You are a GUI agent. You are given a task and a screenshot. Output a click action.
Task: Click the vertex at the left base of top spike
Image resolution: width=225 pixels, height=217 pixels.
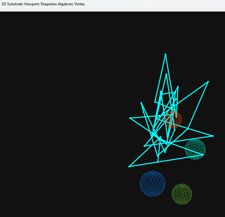coord(155,102)
